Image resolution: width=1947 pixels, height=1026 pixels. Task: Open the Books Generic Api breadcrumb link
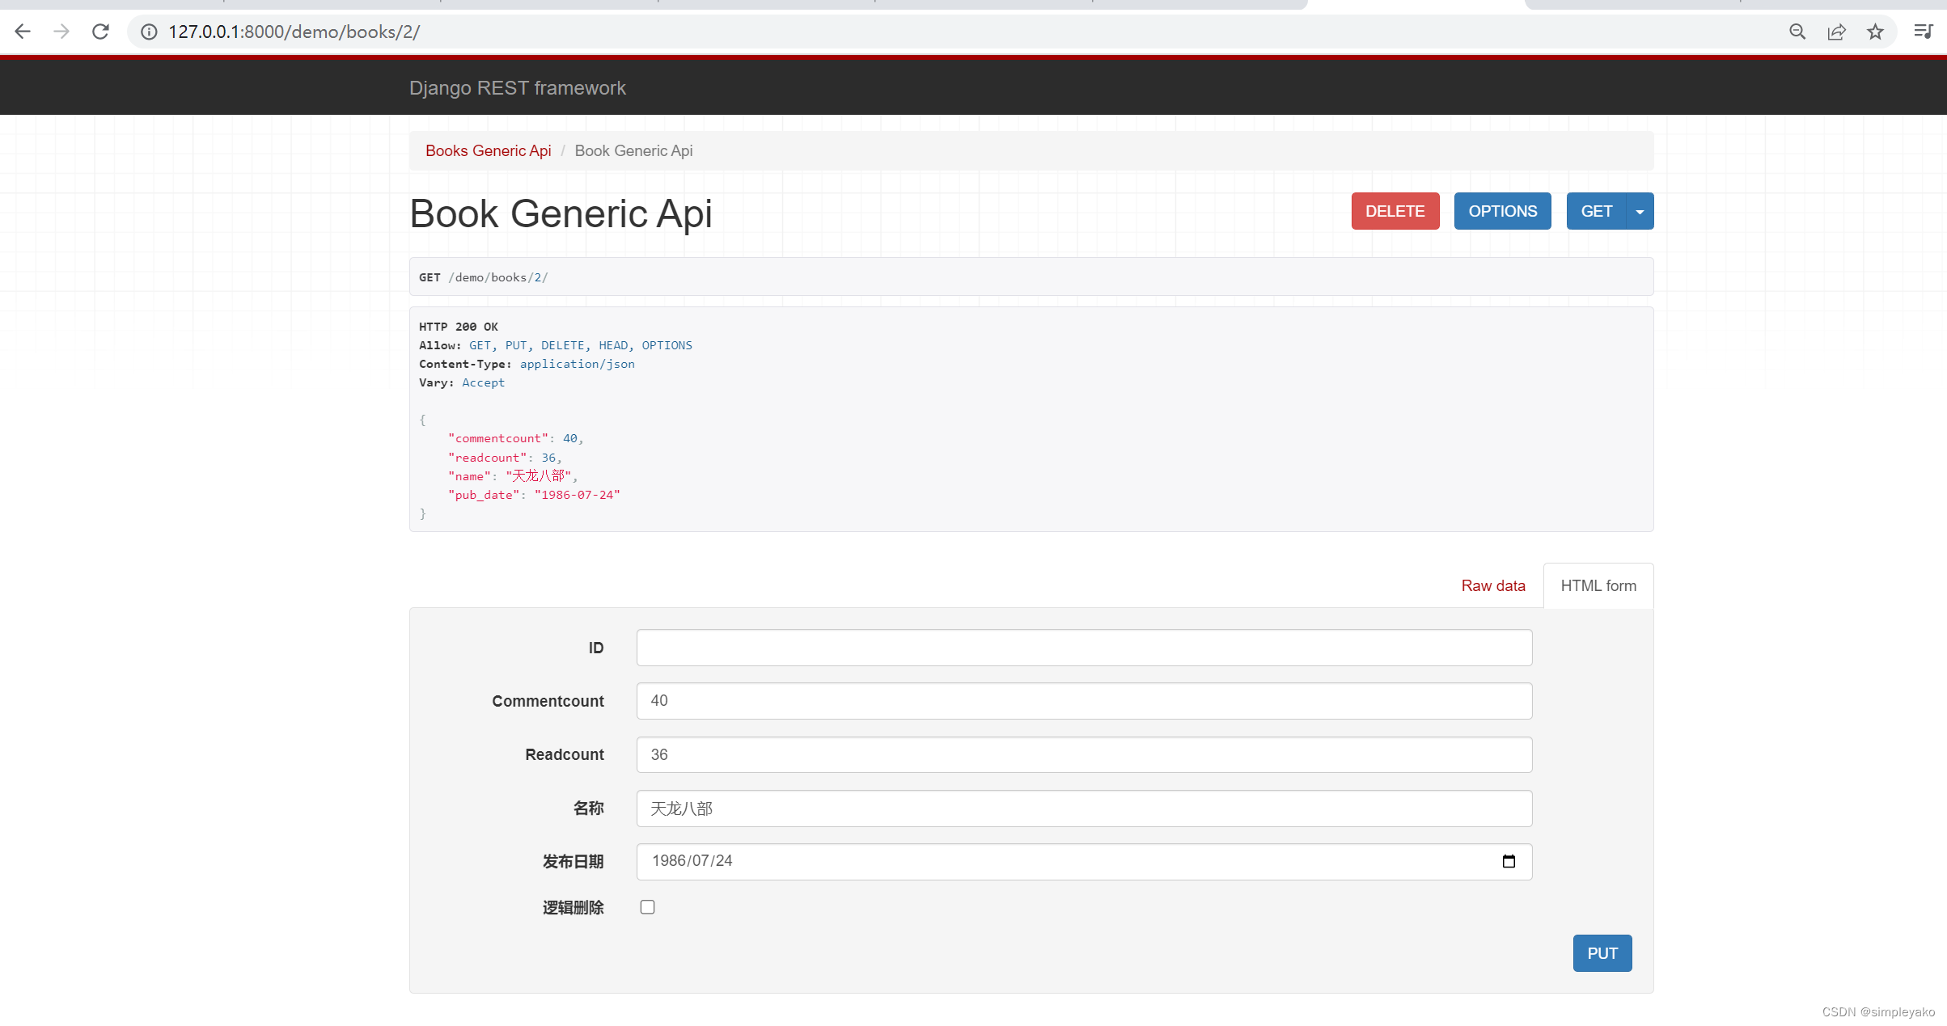click(x=488, y=150)
